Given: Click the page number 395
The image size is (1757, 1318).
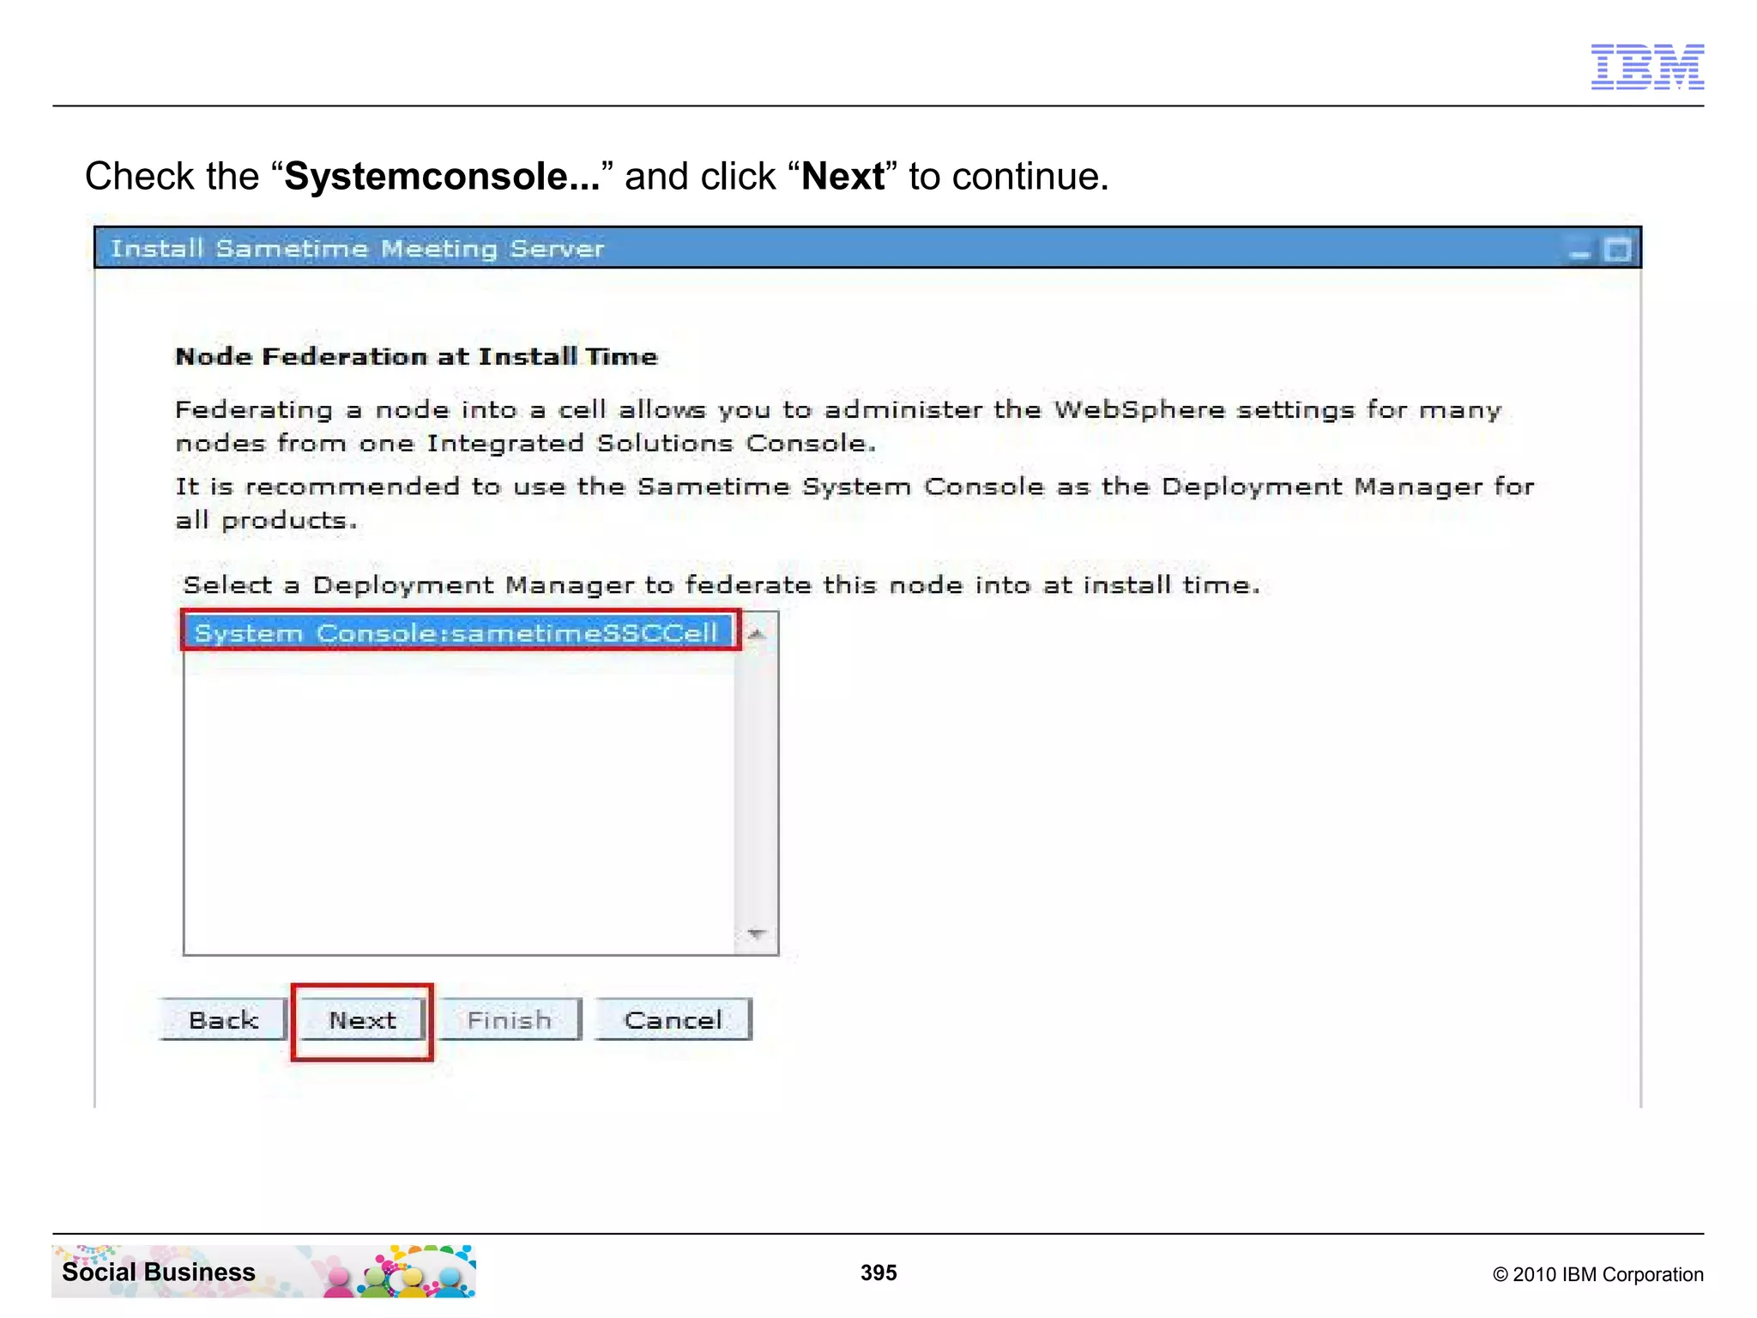Looking at the screenshot, I should [x=878, y=1273].
